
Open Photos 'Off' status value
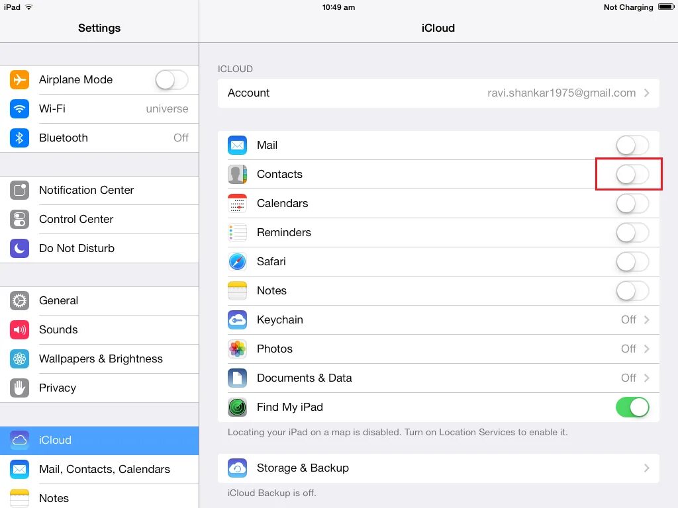pos(628,349)
